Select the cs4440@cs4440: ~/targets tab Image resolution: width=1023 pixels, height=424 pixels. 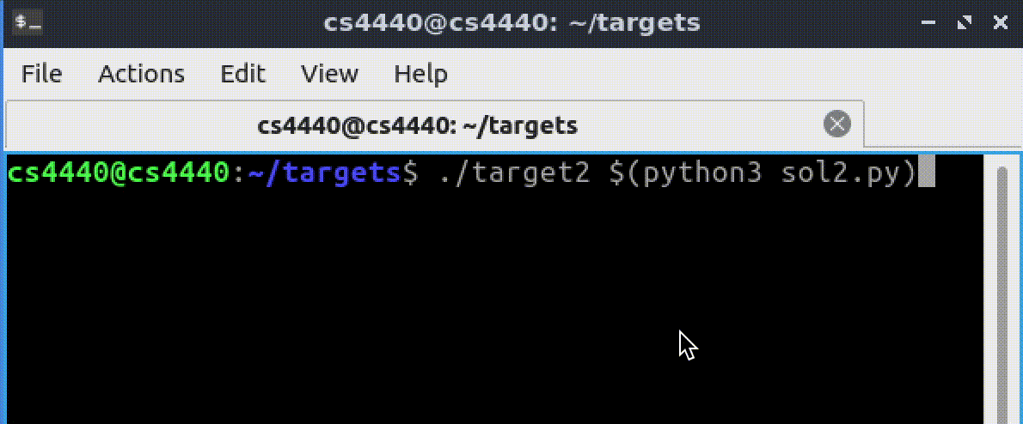[417, 126]
